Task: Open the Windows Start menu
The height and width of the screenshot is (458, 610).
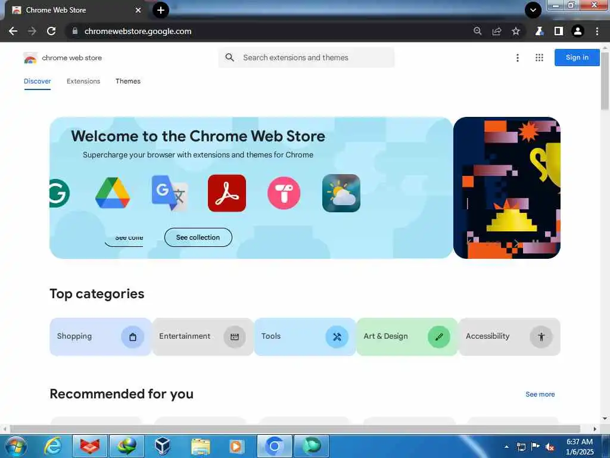Action: click(x=15, y=446)
